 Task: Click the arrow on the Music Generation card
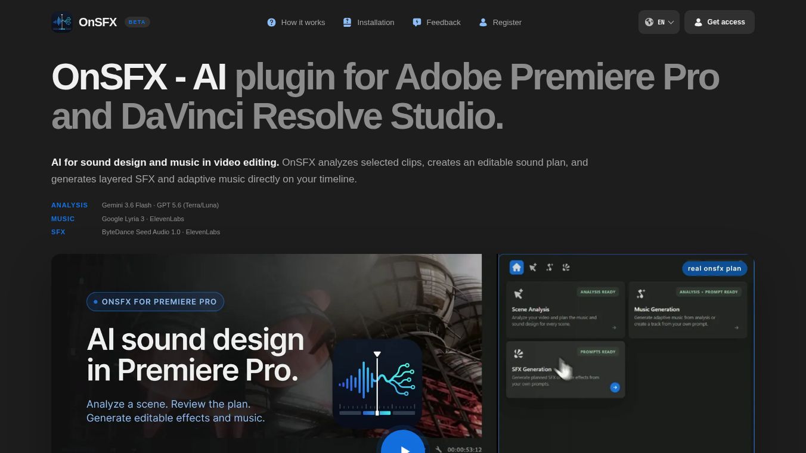(x=736, y=327)
